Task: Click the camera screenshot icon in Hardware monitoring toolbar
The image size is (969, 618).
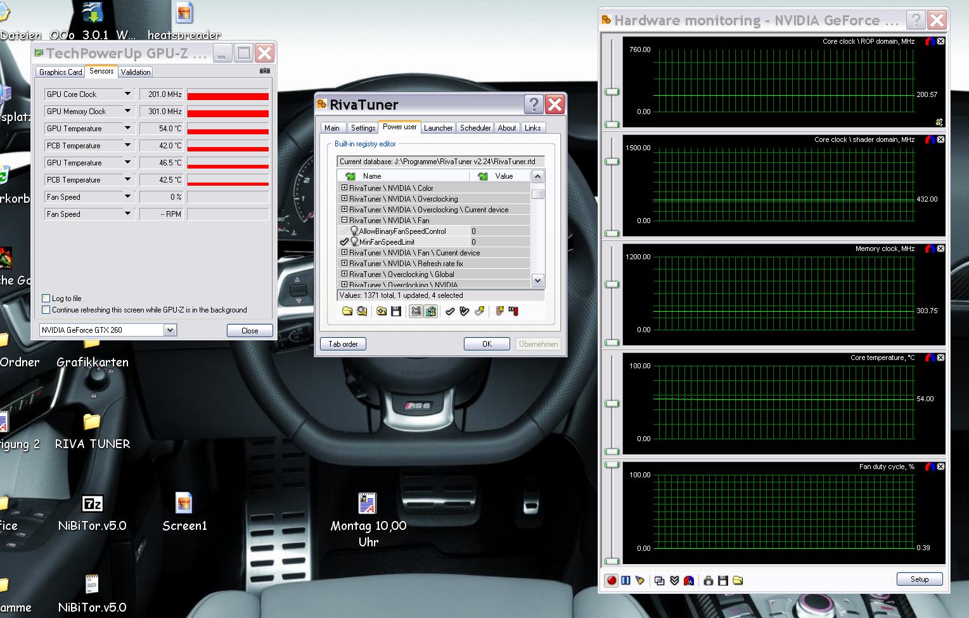Action: [x=709, y=580]
